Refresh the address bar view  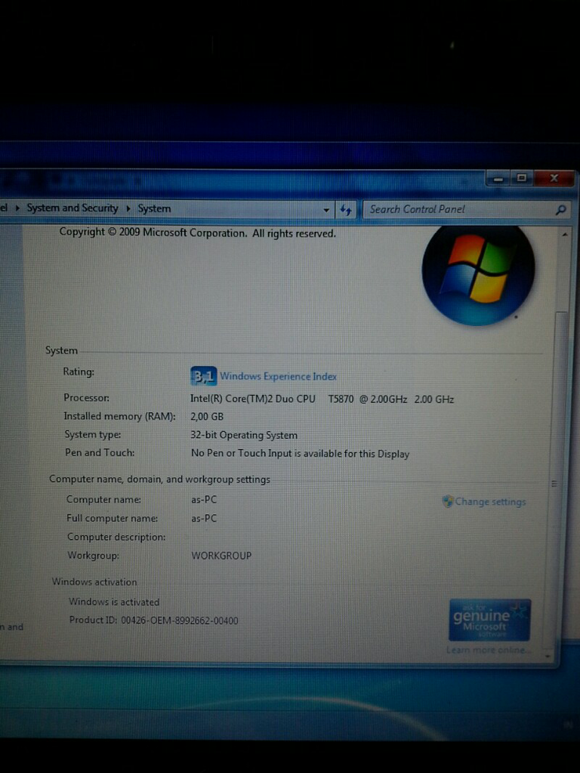tap(346, 210)
